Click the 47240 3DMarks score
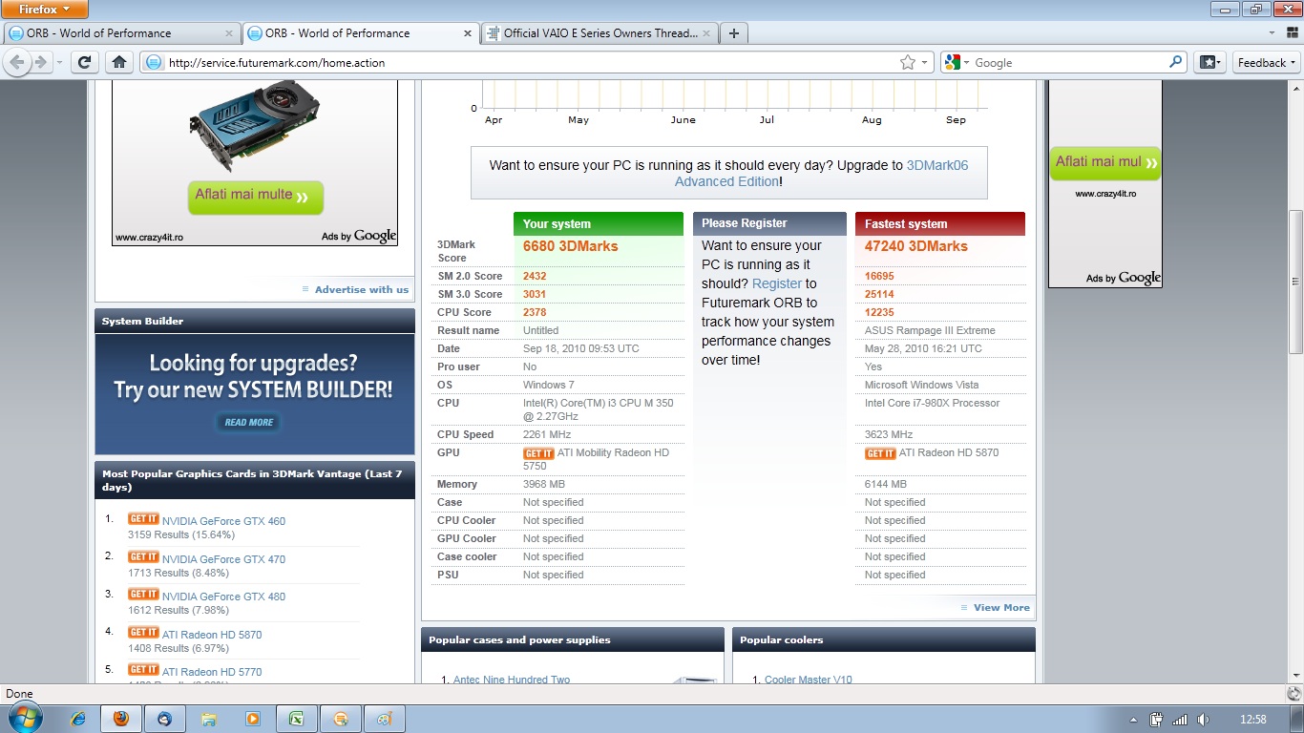 916,246
